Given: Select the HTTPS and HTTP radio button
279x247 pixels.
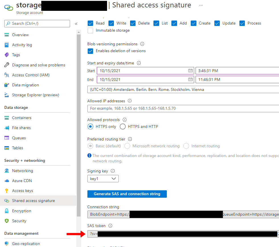Looking at the screenshot, I should pyautogui.click(x=123, y=126).
